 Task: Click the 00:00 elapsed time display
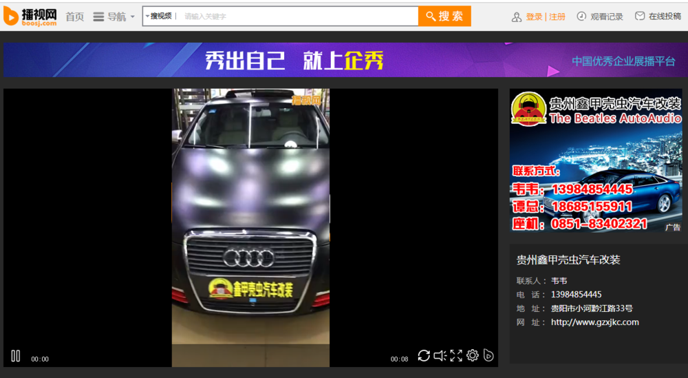[x=40, y=359]
